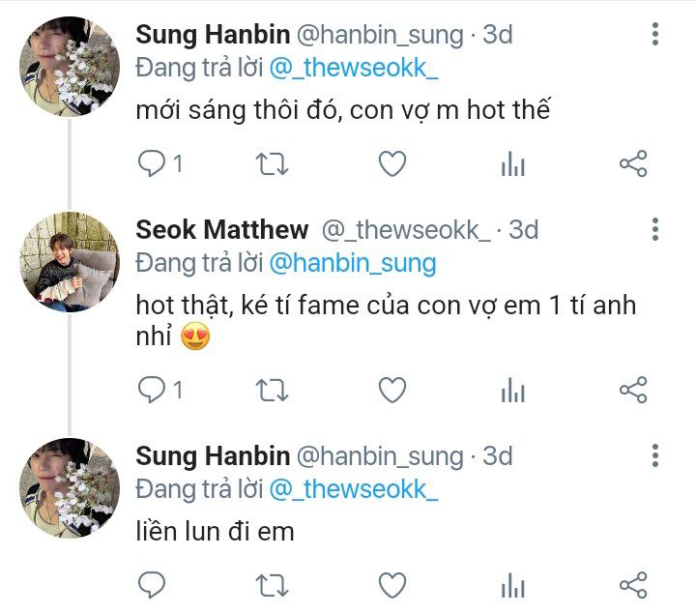
Task: Reply to the "liền lun đi em" tweet
Action: 152,584
